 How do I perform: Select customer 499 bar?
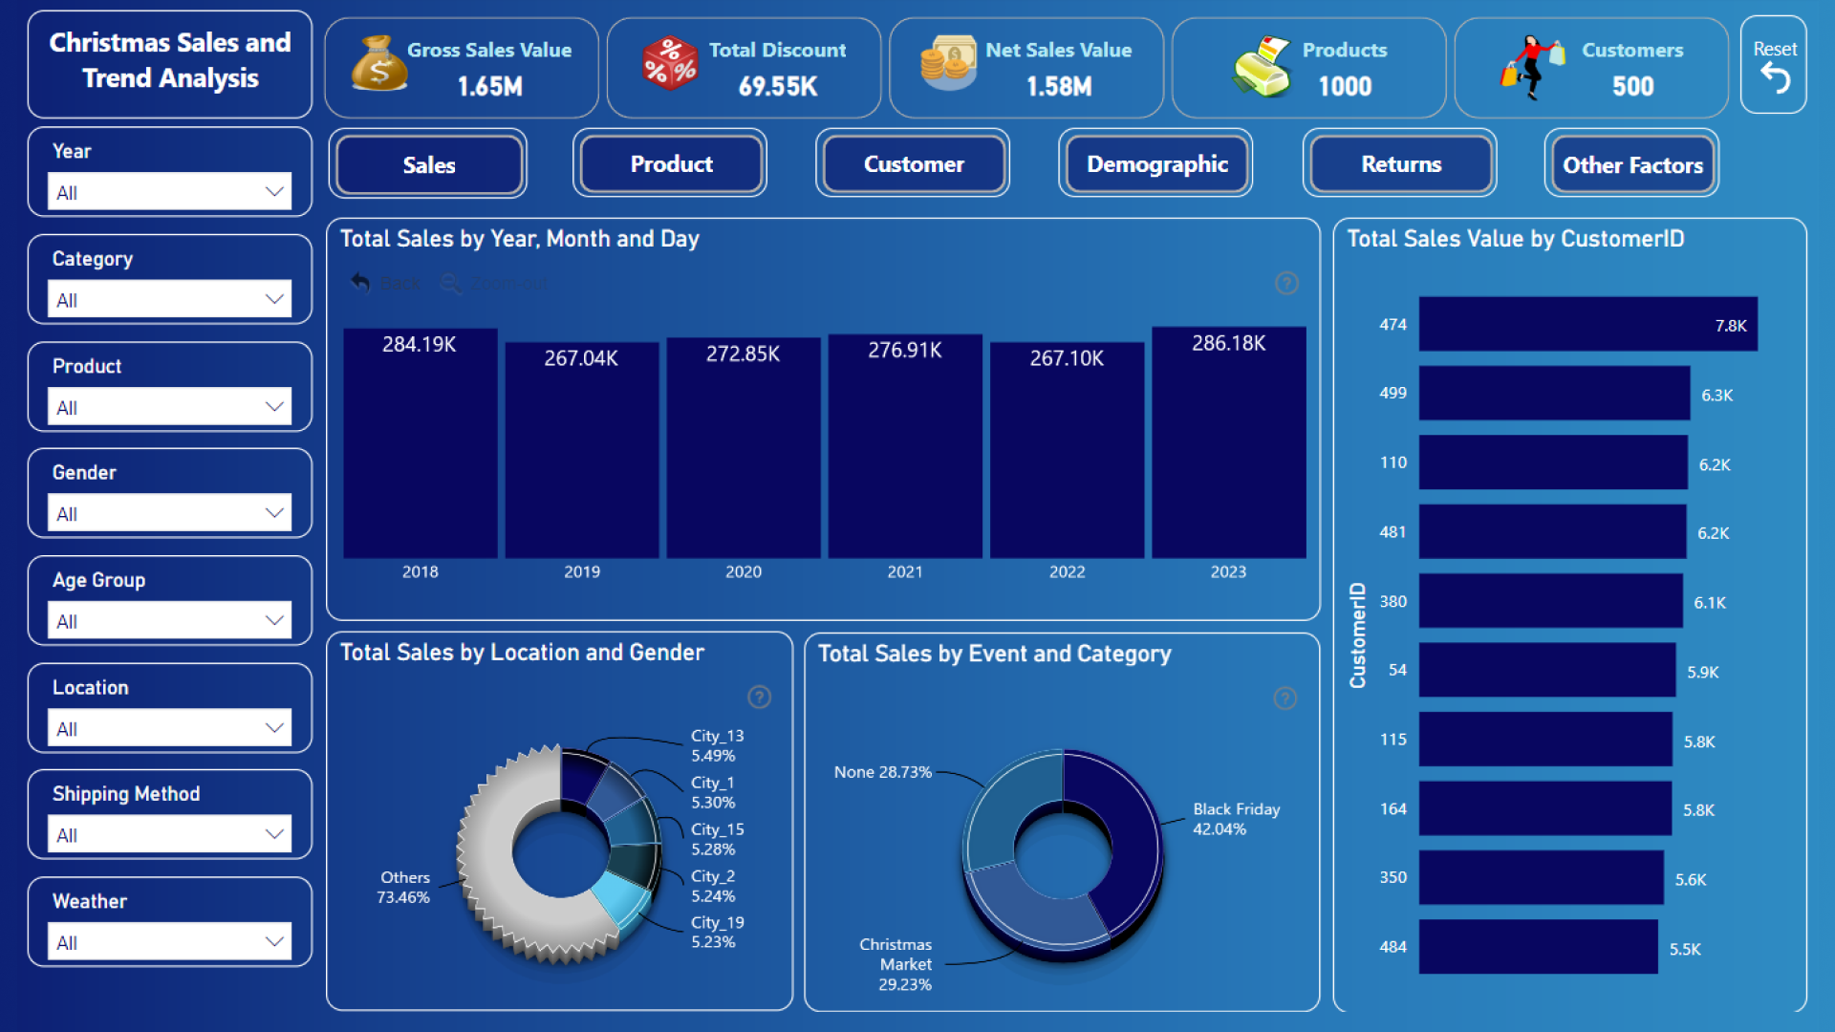click(x=1554, y=393)
